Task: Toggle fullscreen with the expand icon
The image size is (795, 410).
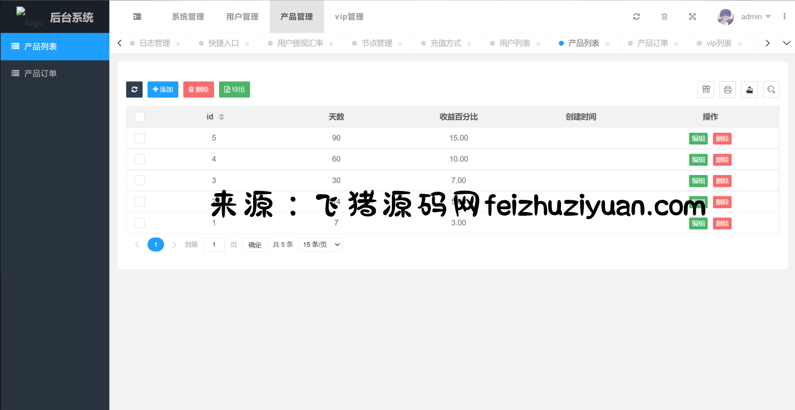Action: coord(693,17)
